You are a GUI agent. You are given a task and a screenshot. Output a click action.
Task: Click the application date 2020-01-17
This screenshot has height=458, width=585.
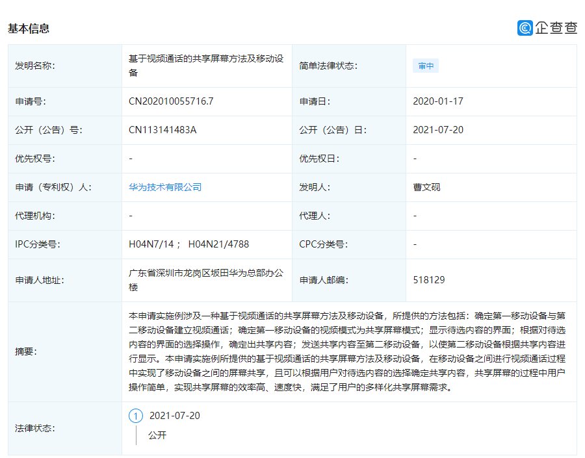coord(438,101)
